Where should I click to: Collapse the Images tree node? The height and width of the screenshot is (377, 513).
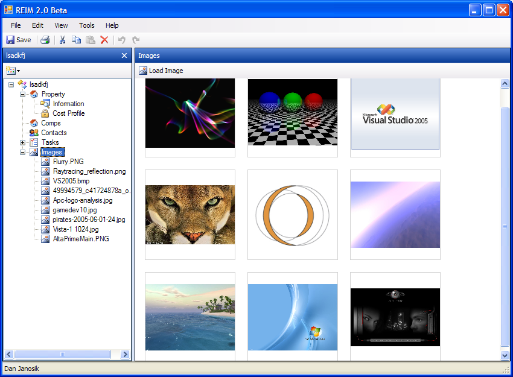coord(22,153)
